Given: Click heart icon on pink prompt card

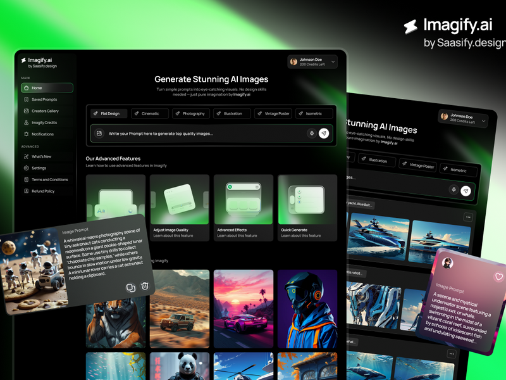Looking at the screenshot, I should point(499,277).
